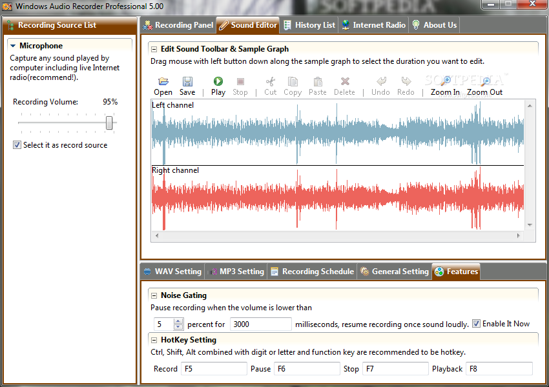Screen dimensions: 549x387
Task: Click inside the Right channel red waveform
Action: (x=338, y=199)
